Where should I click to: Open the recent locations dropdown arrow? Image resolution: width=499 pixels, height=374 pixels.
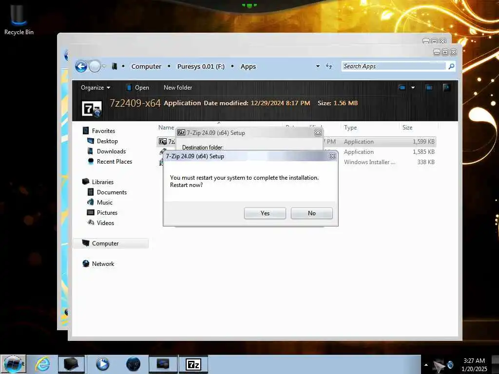tap(104, 66)
